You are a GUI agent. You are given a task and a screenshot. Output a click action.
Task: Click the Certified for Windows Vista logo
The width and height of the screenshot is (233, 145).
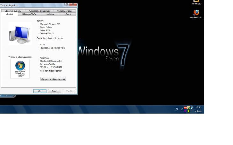tap(20, 69)
